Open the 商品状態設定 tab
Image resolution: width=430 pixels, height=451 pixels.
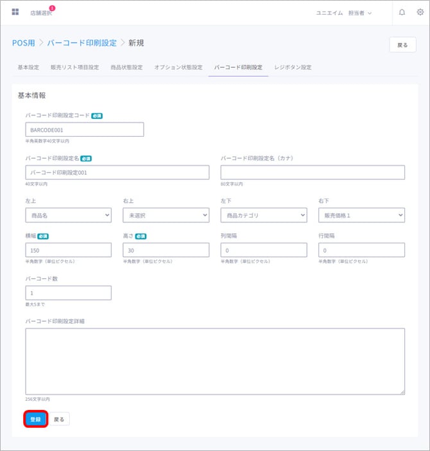(x=126, y=67)
